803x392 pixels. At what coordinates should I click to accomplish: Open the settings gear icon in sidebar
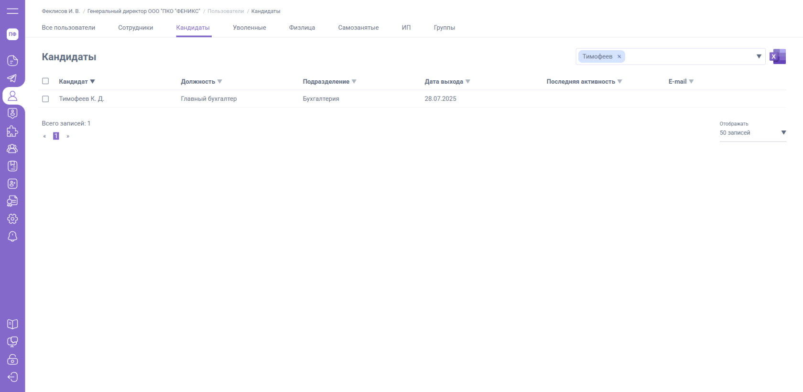click(x=12, y=219)
